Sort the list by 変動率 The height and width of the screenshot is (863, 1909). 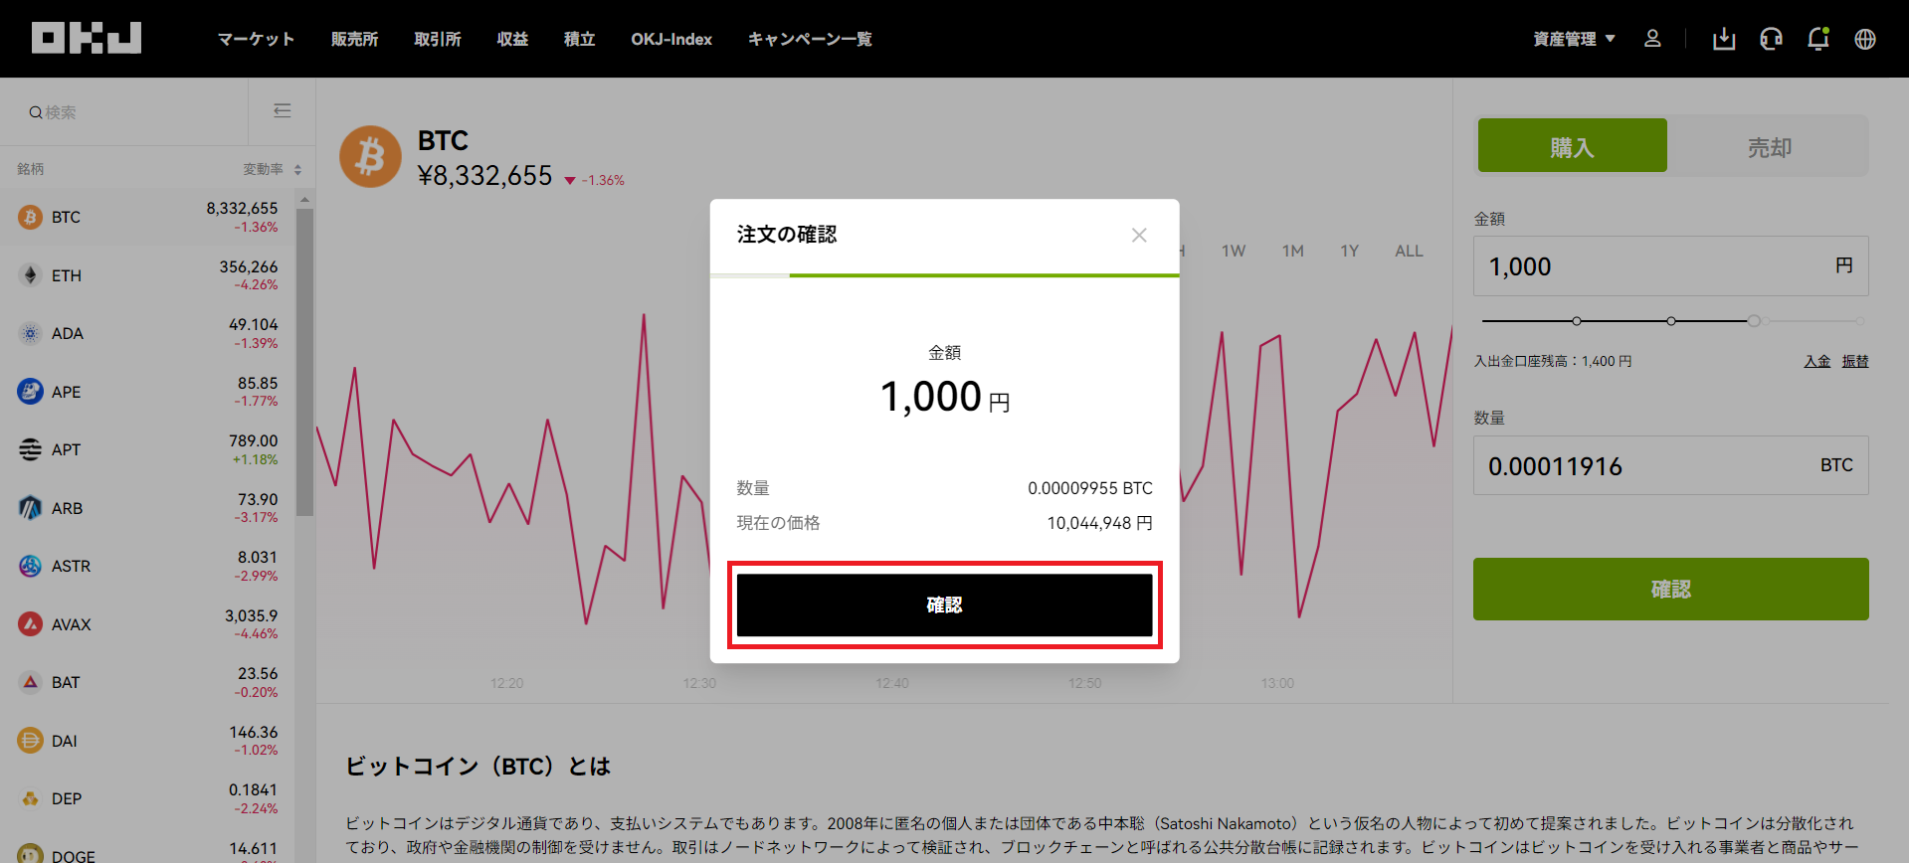[272, 169]
